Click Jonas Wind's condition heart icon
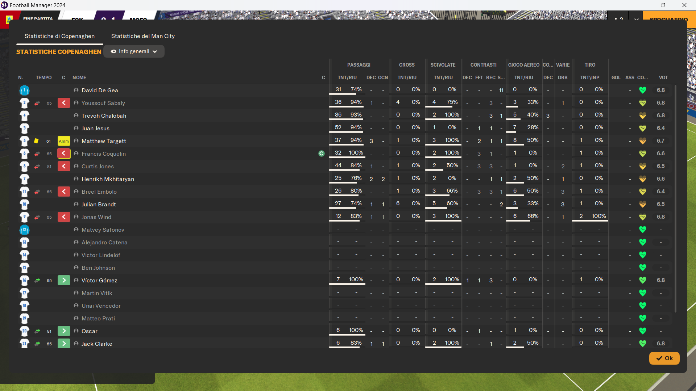The height and width of the screenshot is (391, 696). (642, 217)
